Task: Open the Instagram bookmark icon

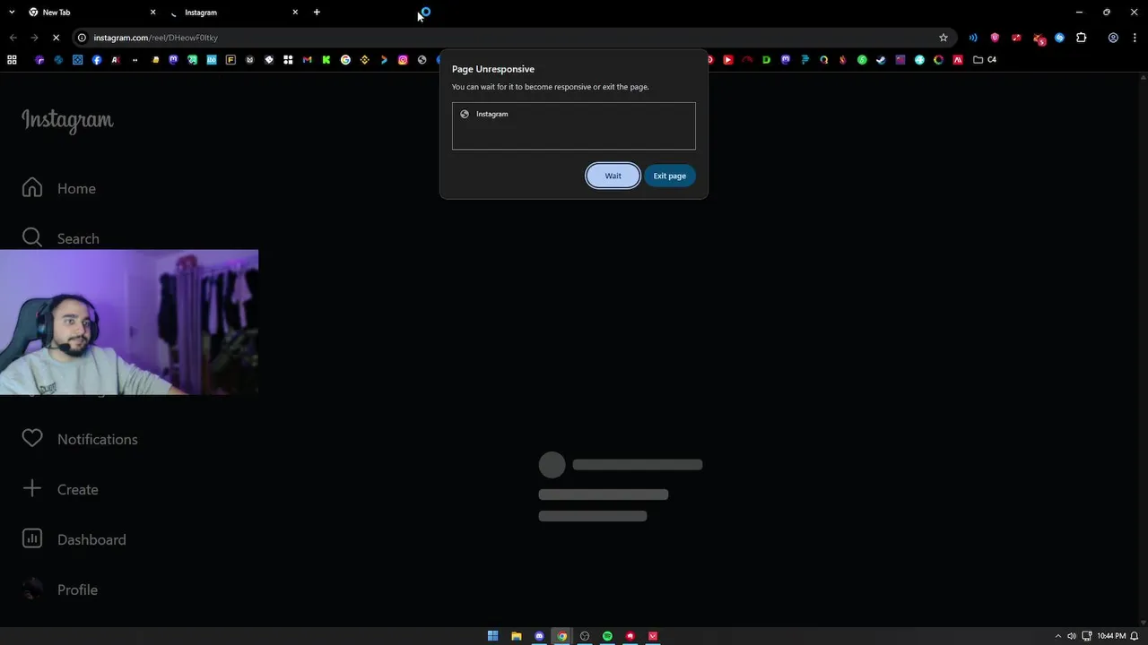Action: tap(403, 60)
